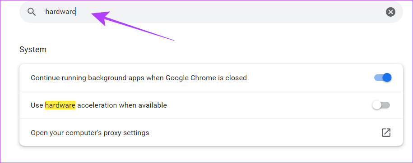
Task: Click the "System" section heading
Action: click(33, 50)
